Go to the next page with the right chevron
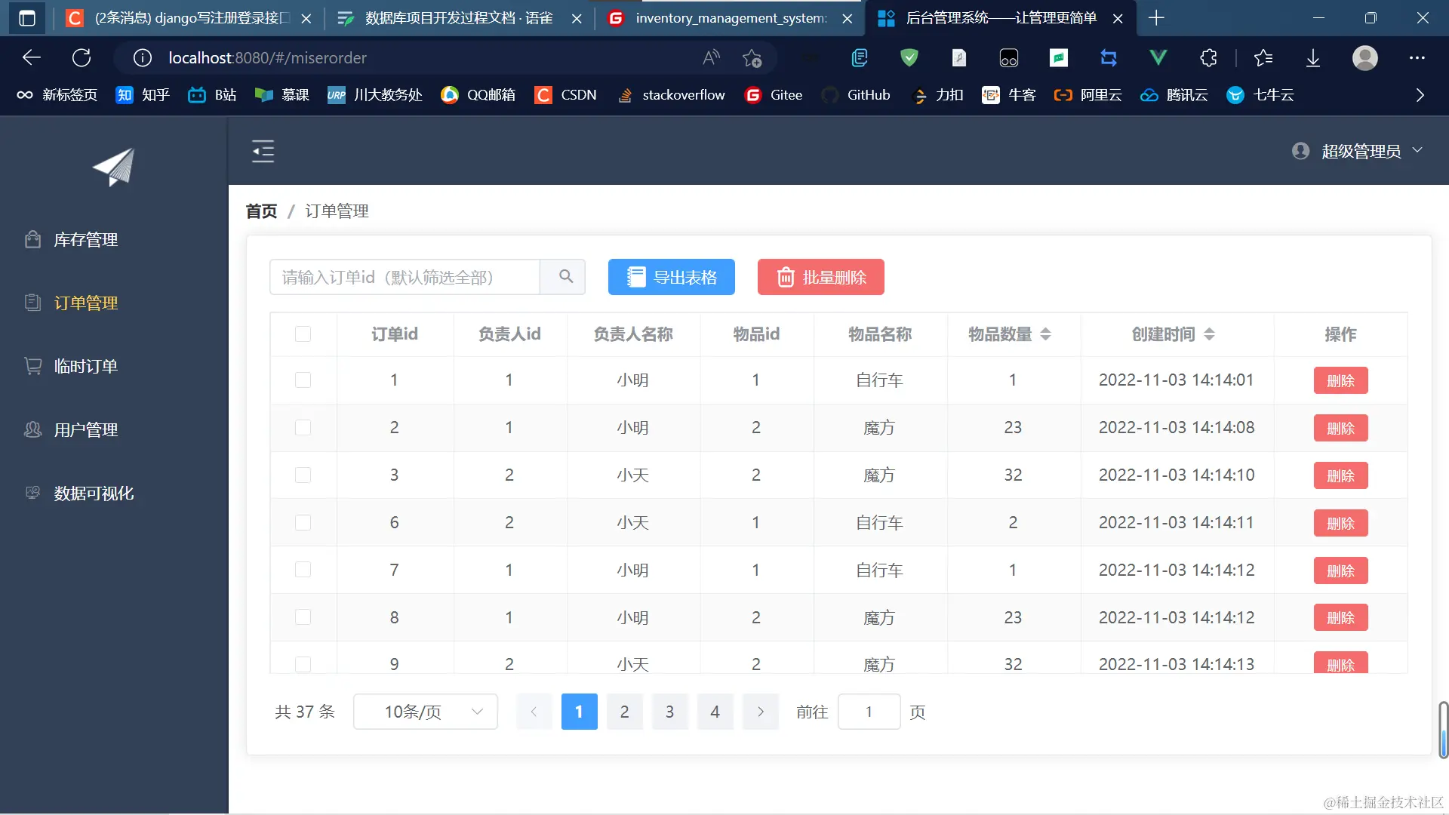The width and height of the screenshot is (1449, 815). pyautogui.click(x=761, y=712)
